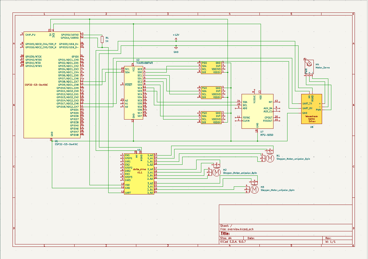Click the 'Title:' field in title block

225,234
